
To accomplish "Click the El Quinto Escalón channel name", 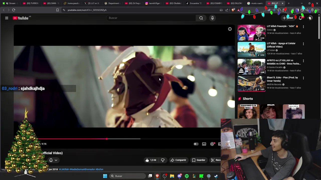I will pos(275,67).
